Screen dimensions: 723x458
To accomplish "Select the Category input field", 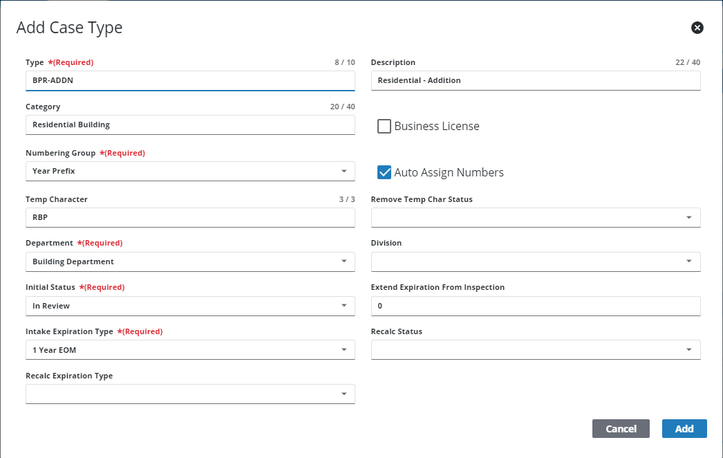I will tap(190, 125).
